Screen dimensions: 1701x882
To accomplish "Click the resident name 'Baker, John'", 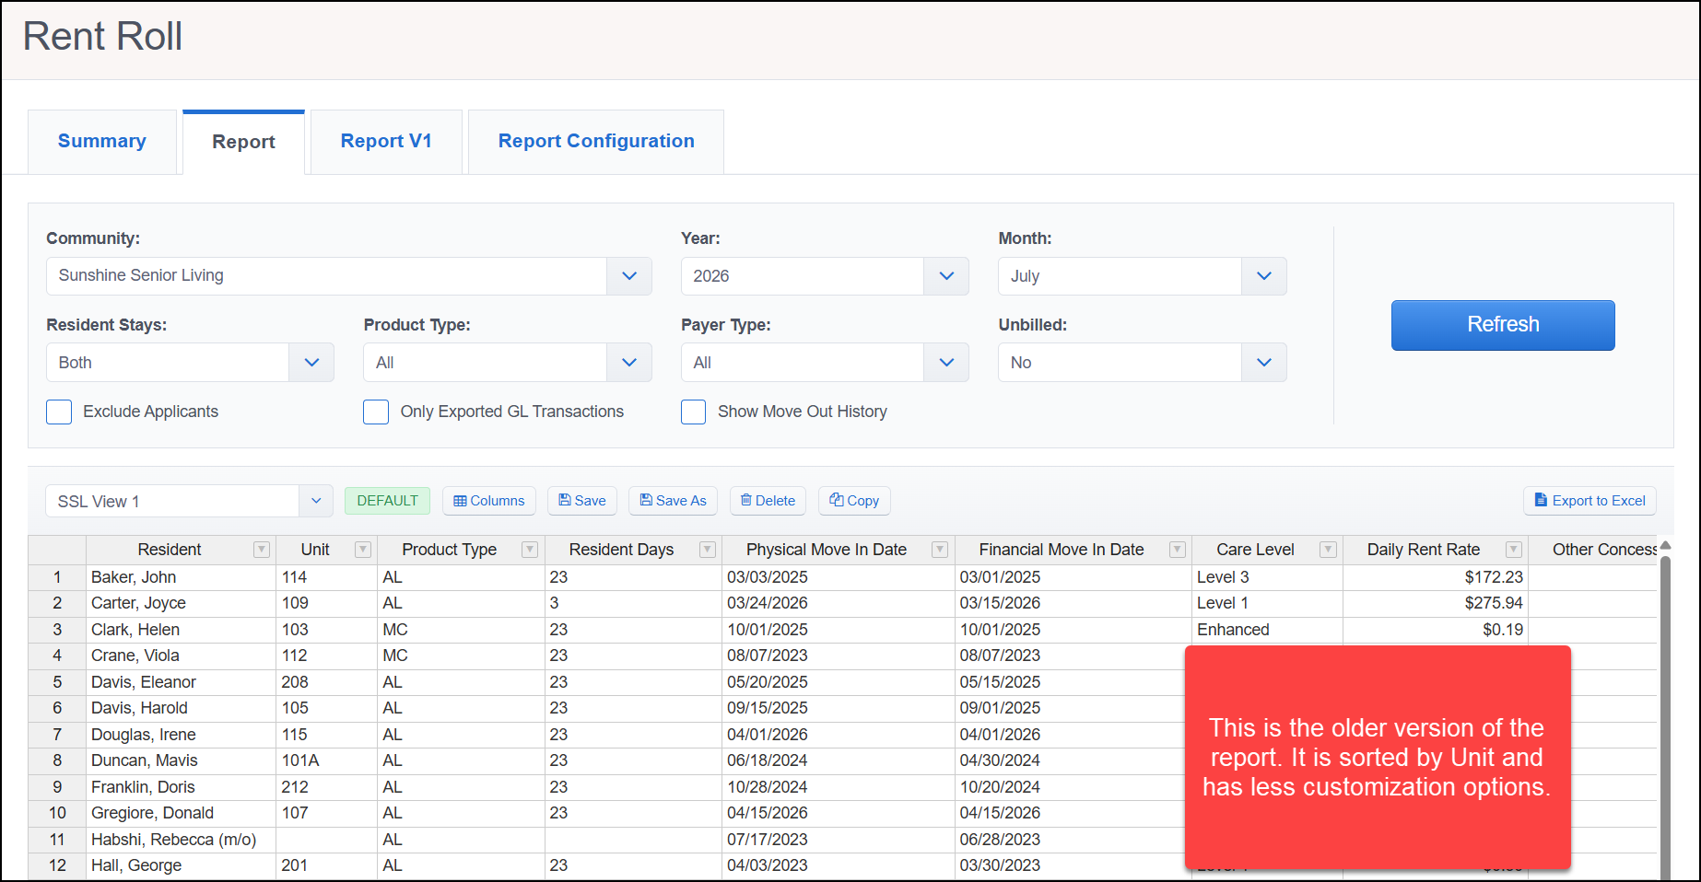I will tap(134, 577).
